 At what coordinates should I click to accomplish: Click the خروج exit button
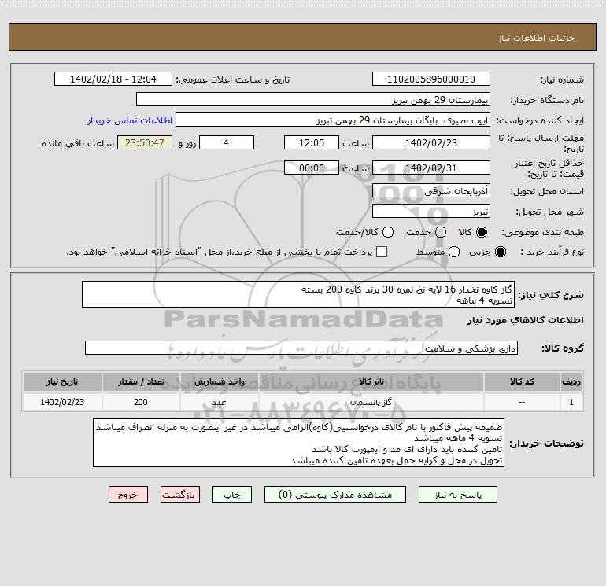[128, 495]
